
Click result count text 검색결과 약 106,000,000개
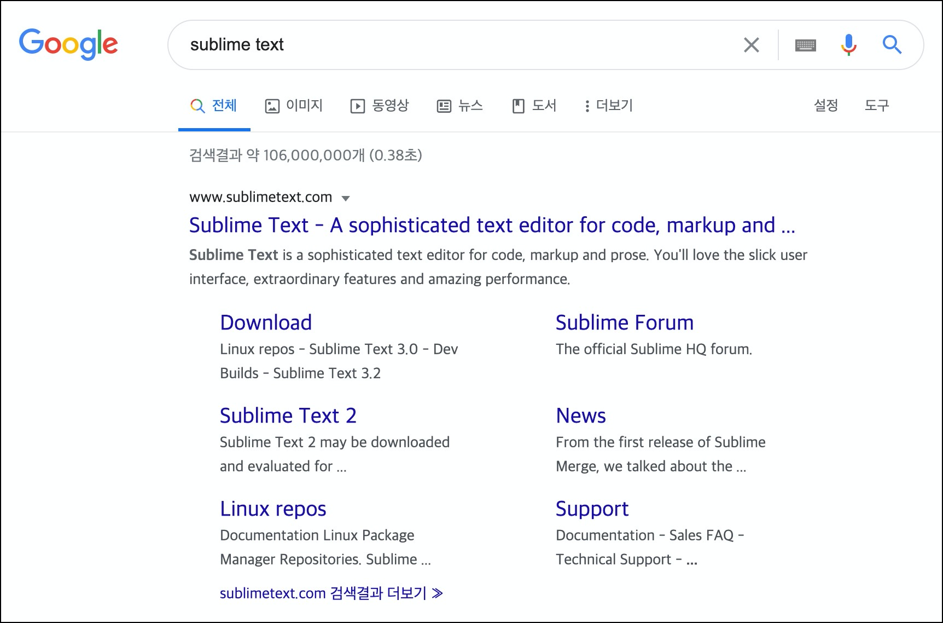277,155
